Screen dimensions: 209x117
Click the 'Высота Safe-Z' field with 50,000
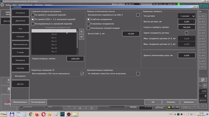[x=131, y=34]
